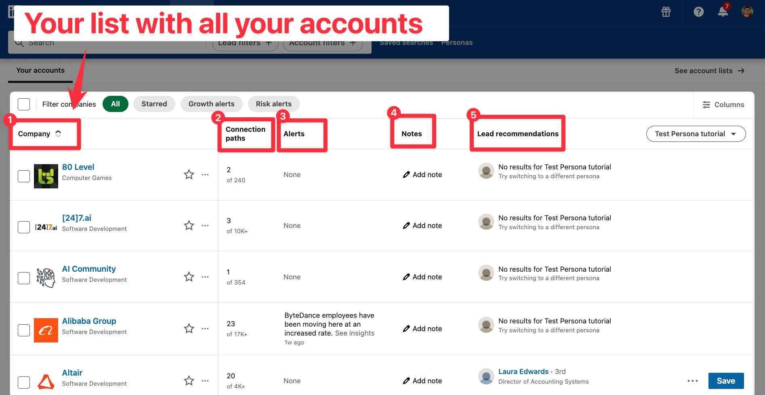This screenshot has width=765, height=395.
Task: Open more options for [24]7.ai
Action: 205,226
